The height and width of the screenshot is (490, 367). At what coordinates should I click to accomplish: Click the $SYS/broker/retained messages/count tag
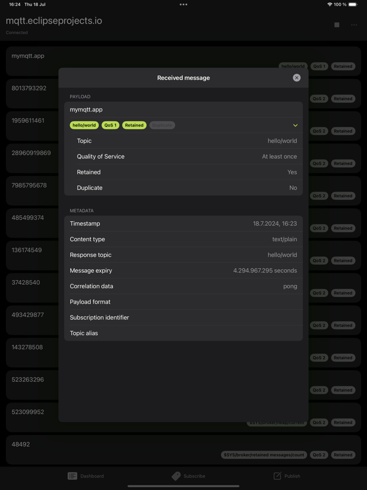264,455
